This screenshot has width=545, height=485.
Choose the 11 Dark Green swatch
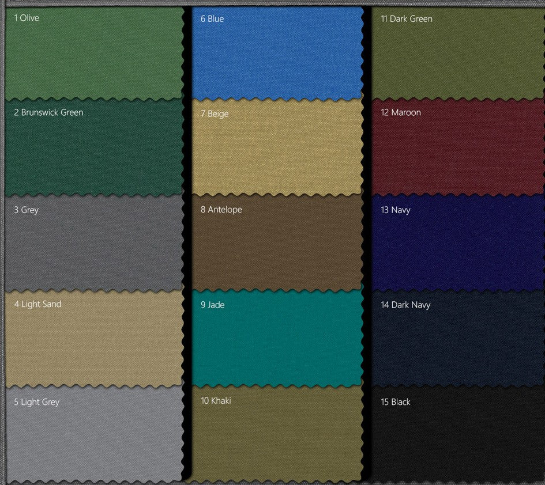457,54
